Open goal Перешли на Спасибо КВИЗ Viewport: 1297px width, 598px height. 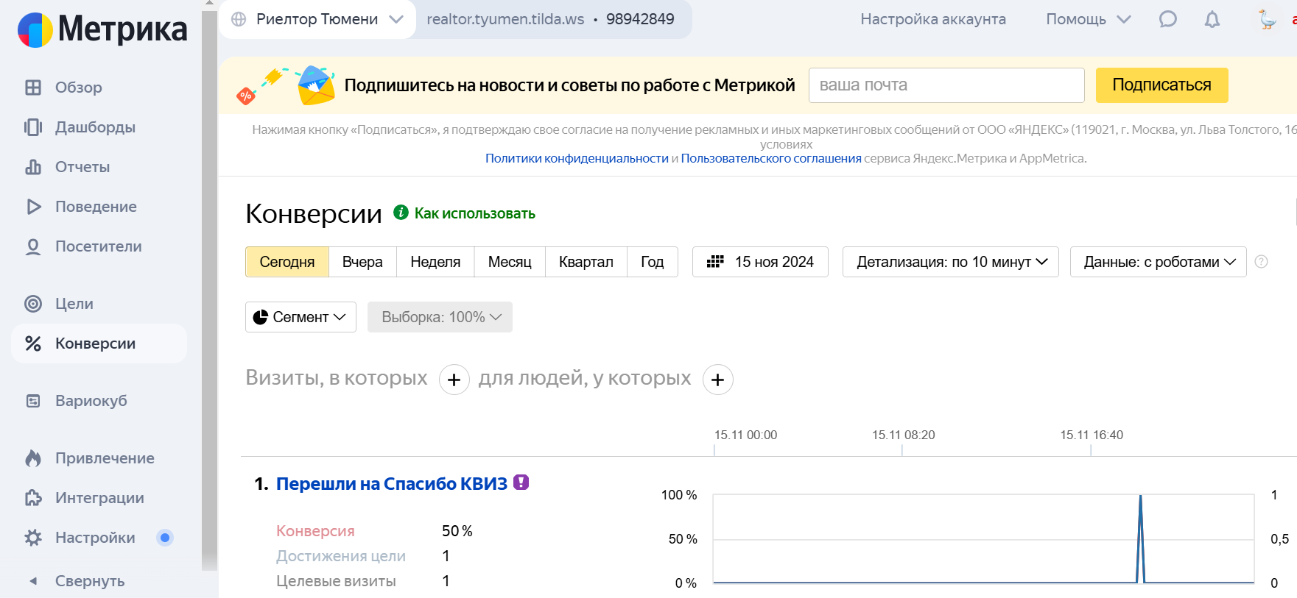(392, 484)
